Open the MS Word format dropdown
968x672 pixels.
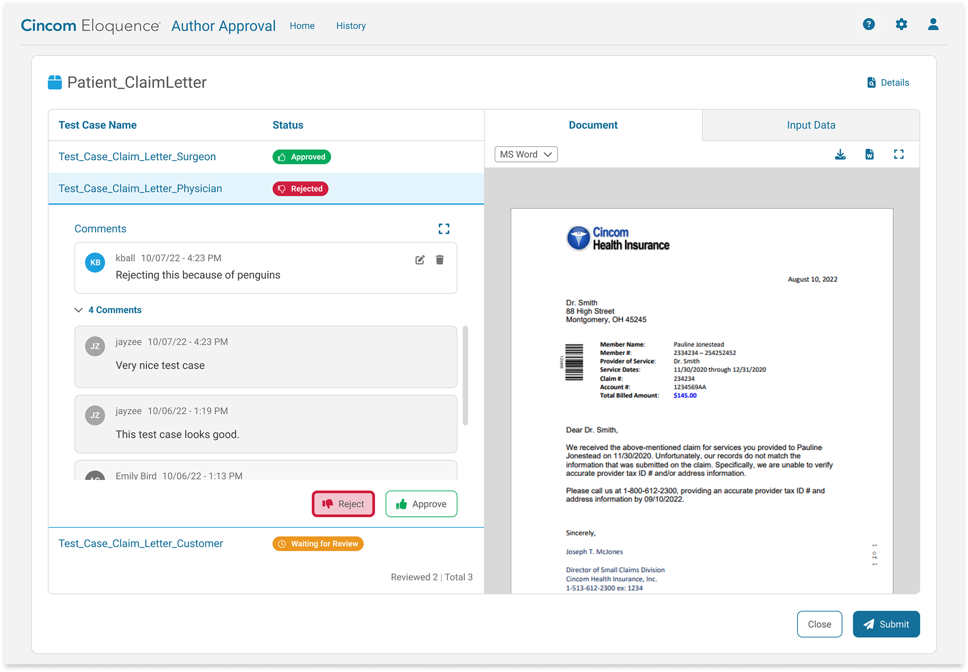(x=526, y=154)
